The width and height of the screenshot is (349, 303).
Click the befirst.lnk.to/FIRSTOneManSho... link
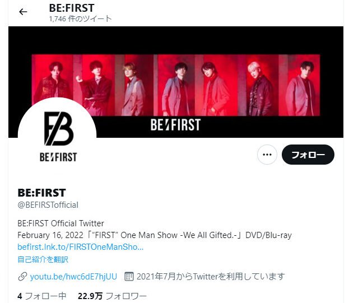(80, 247)
